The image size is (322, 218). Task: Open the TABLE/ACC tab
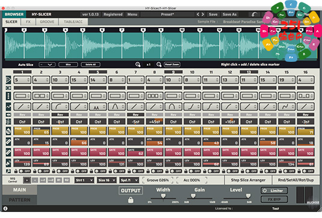click(x=73, y=22)
